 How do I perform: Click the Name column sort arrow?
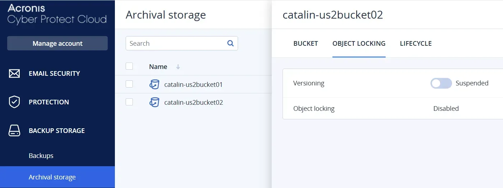(178, 67)
